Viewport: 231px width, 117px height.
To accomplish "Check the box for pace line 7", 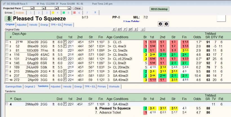I will [x=7, y=67].
